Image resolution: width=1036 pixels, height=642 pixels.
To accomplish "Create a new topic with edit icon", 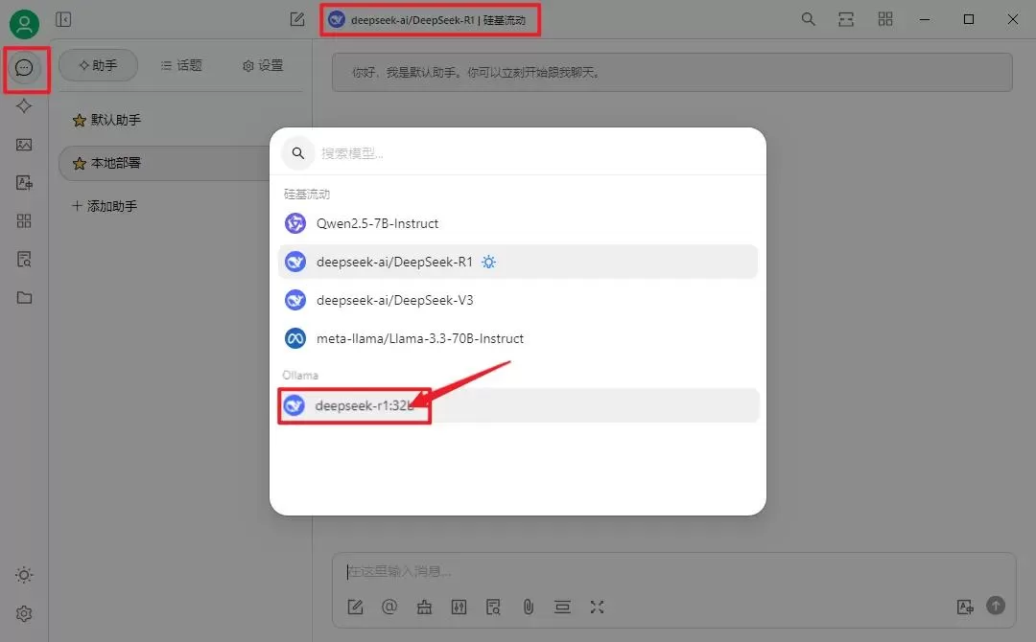I will click(x=297, y=20).
